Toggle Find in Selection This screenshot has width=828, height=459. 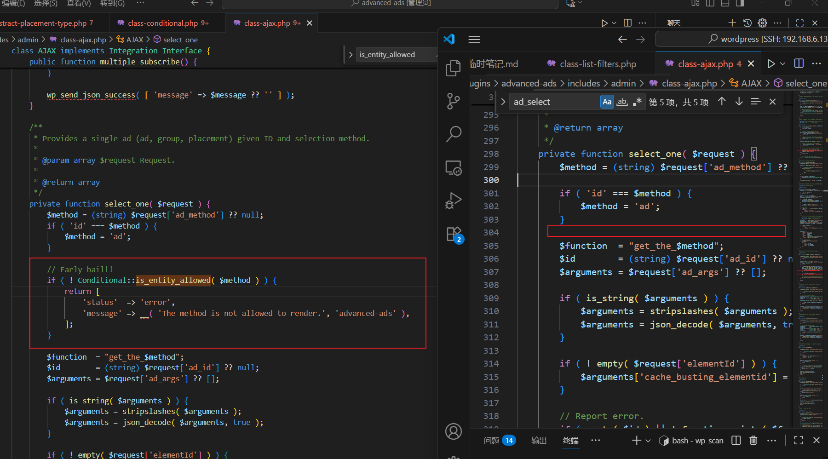(755, 102)
